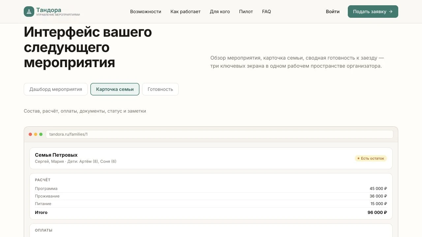This screenshot has height=237, width=422.
Task: Open the Возможности nav item
Action: [146, 12]
